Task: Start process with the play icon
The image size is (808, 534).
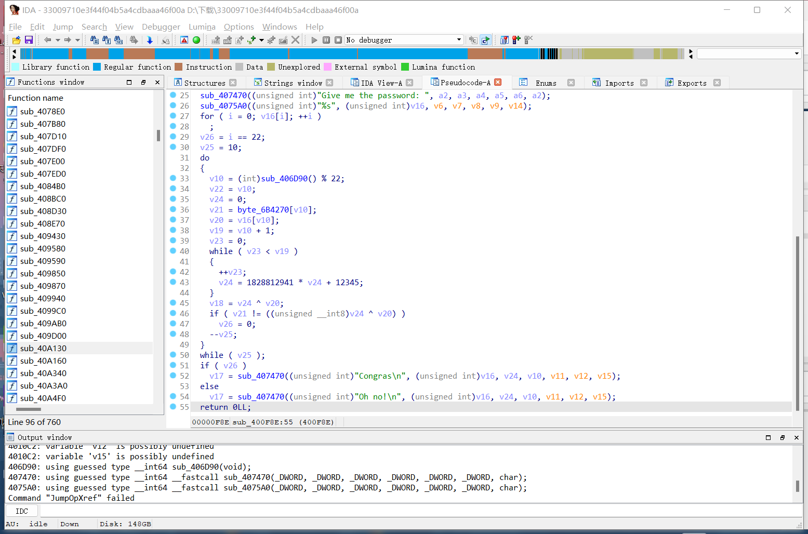Action: [x=314, y=40]
